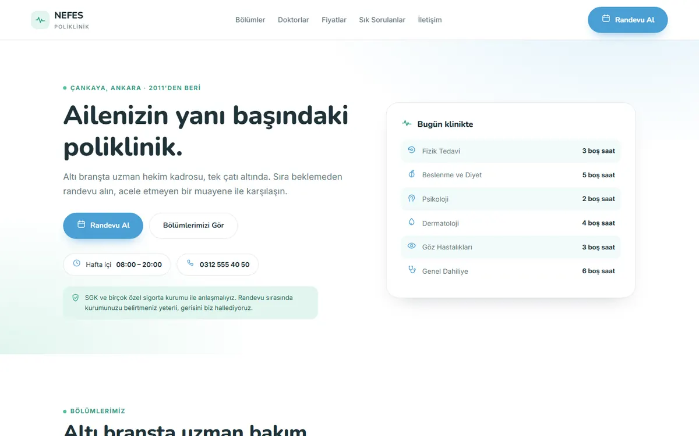The height and width of the screenshot is (436, 699).
Task: Select the Beslenme ve Diyet row
Action: point(511,175)
